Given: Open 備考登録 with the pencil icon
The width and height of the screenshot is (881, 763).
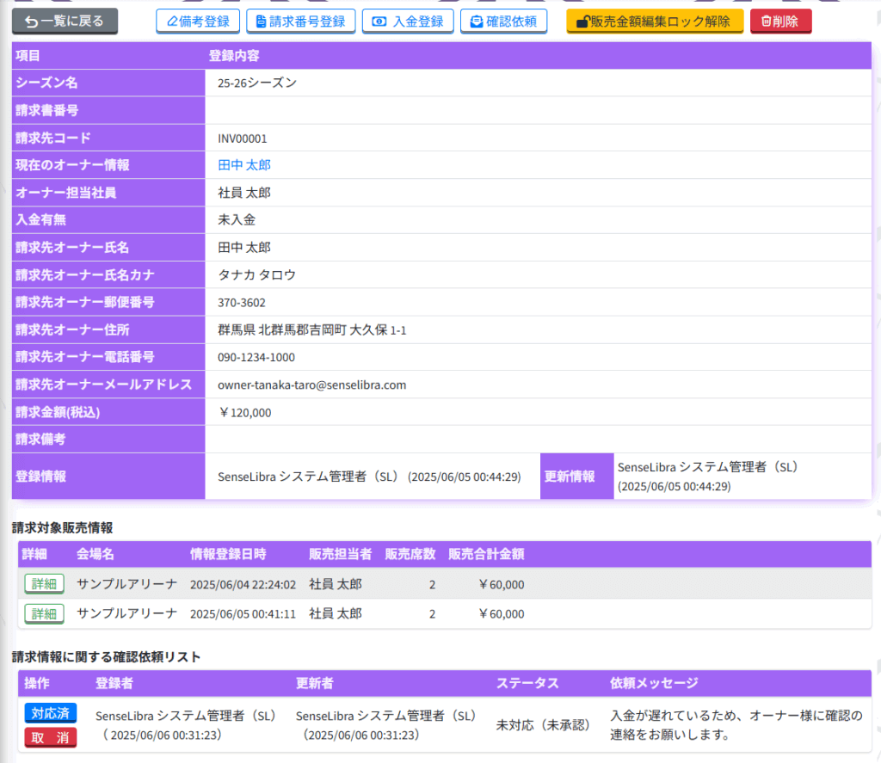Looking at the screenshot, I should [x=198, y=22].
